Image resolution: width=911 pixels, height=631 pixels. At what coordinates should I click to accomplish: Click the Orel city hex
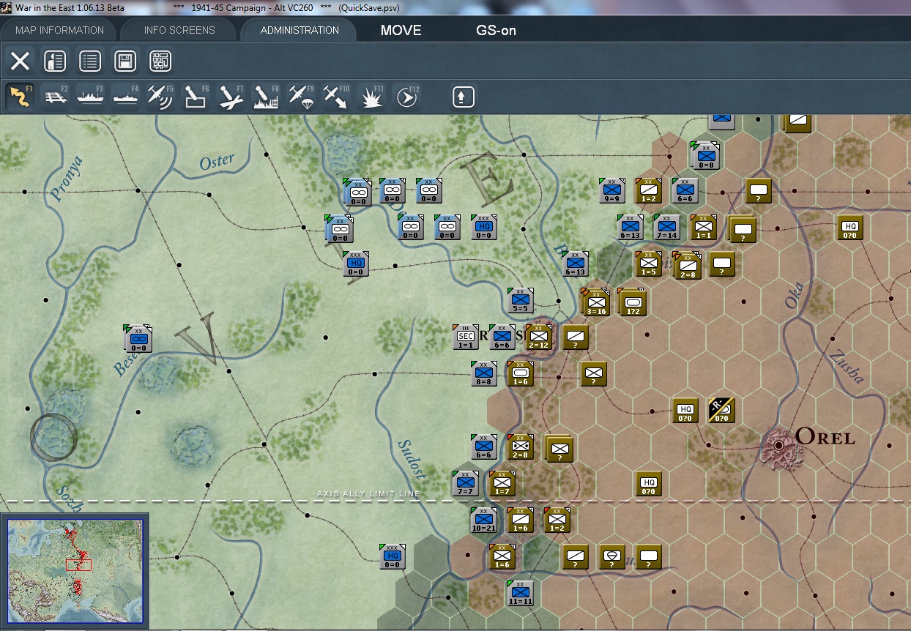[x=778, y=445]
